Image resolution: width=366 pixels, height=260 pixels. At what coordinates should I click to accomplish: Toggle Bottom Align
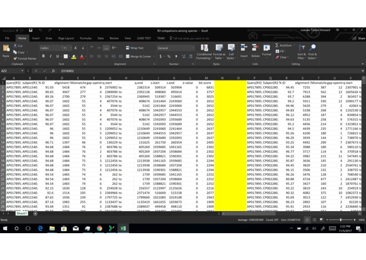coord(106,48)
